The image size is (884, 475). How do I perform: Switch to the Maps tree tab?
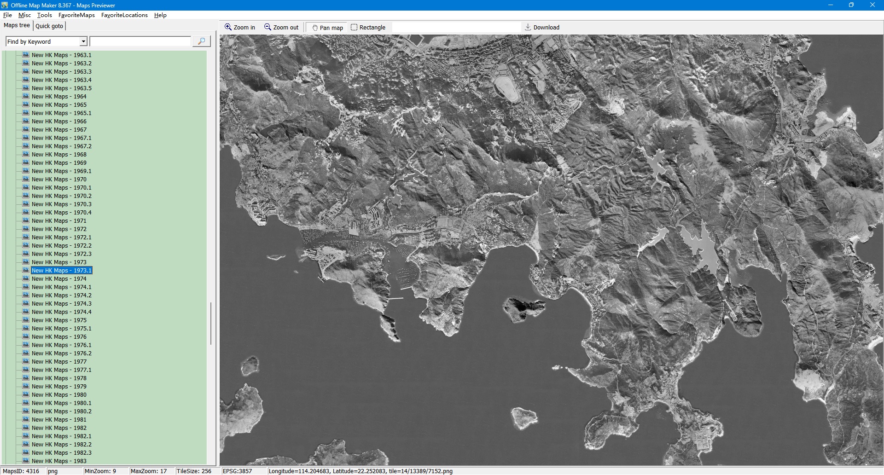coord(17,25)
